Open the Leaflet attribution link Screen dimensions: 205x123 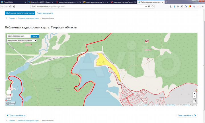coord(145,105)
